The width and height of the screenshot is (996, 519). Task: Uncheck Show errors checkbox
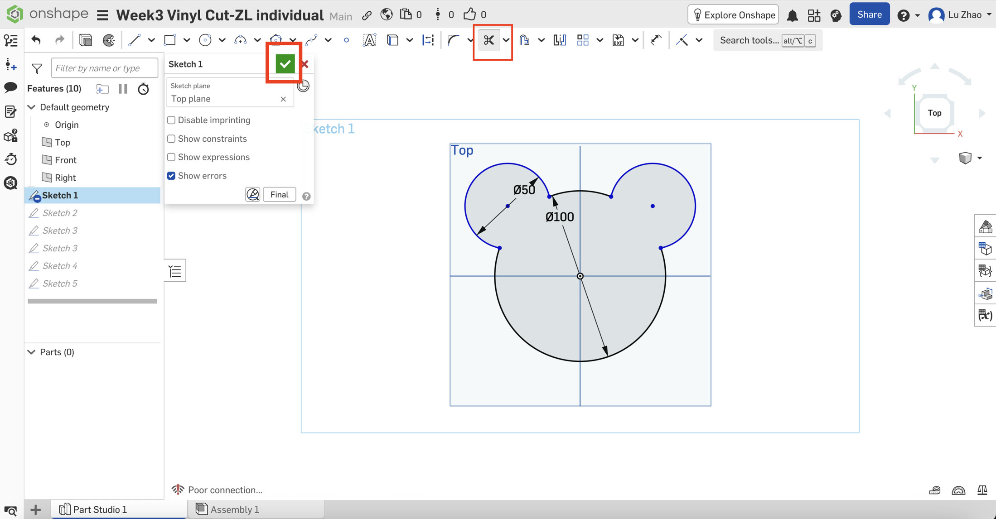coord(171,176)
